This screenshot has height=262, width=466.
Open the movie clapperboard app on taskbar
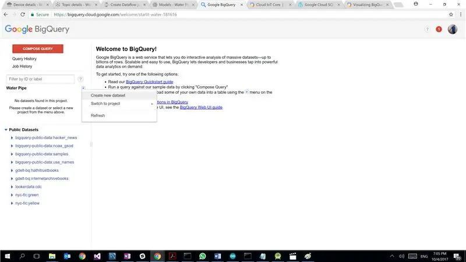pos(293,256)
